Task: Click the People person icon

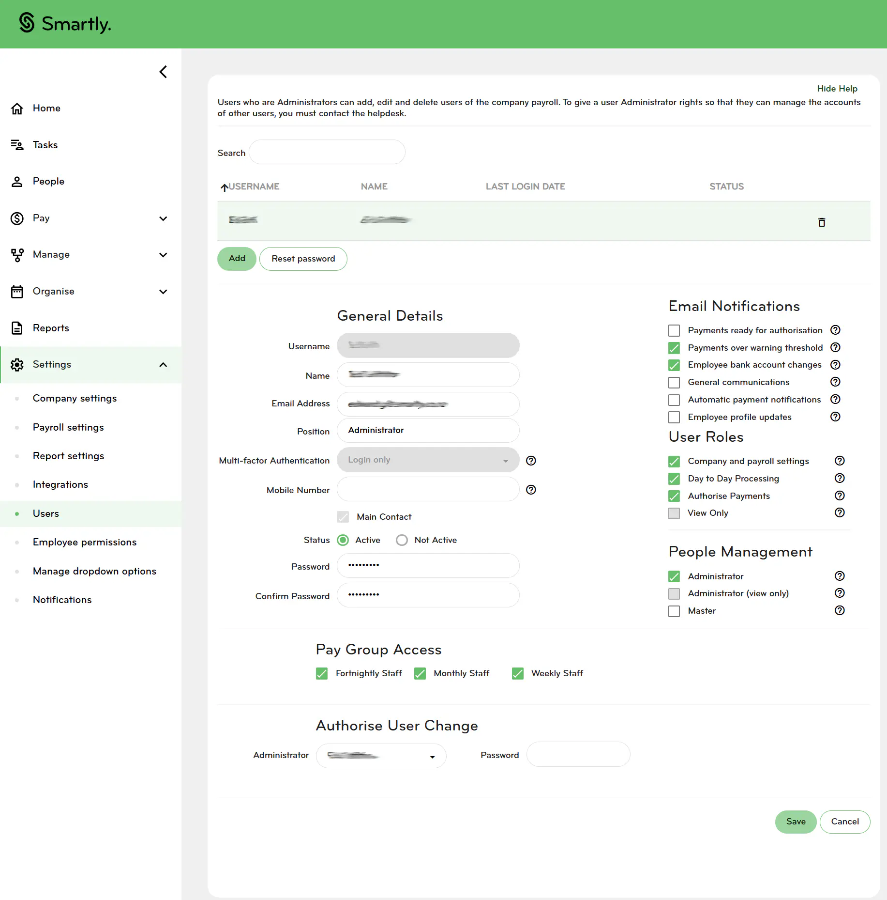Action: pyautogui.click(x=17, y=181)
